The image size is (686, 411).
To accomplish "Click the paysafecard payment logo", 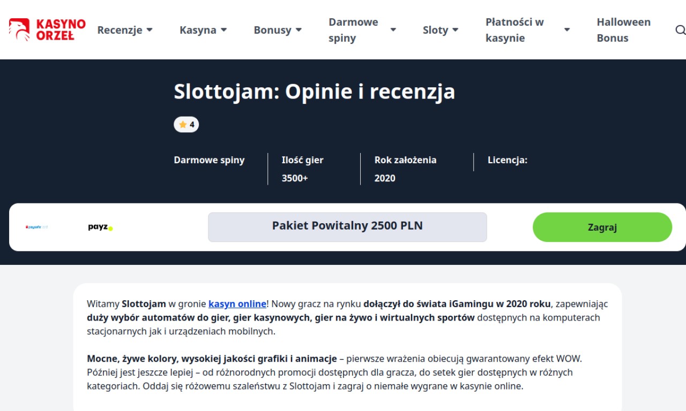I will click(x=37, y=227).
